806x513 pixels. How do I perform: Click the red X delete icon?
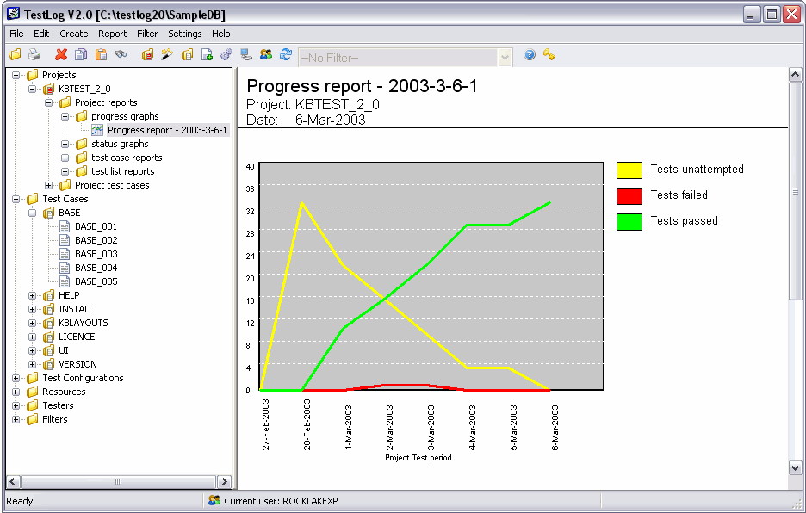pos(61,54)
